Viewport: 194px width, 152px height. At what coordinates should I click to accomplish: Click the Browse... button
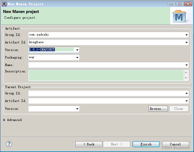point(158,109)
